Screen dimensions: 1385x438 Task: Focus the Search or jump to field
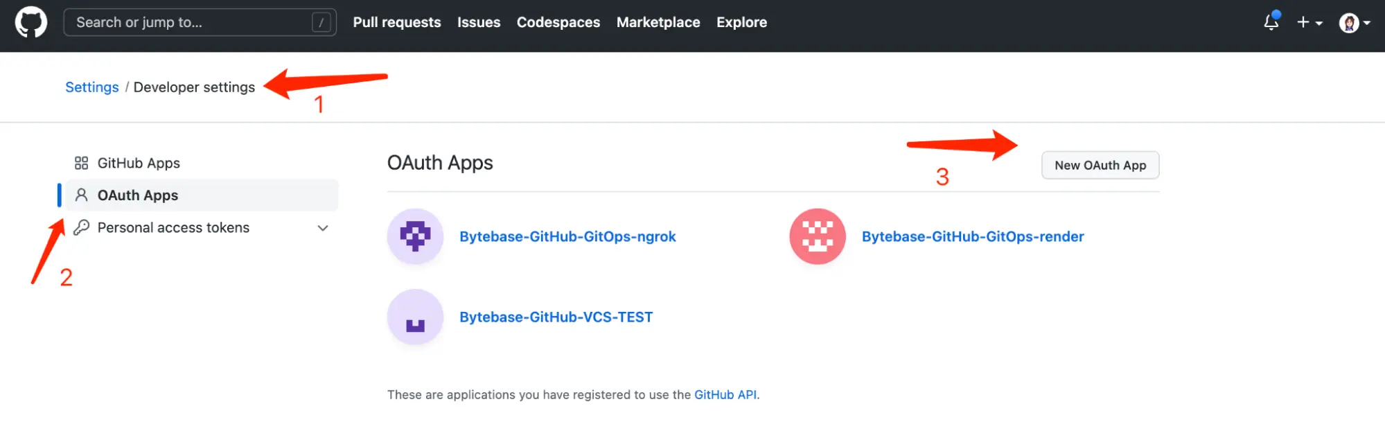[200, 22]
